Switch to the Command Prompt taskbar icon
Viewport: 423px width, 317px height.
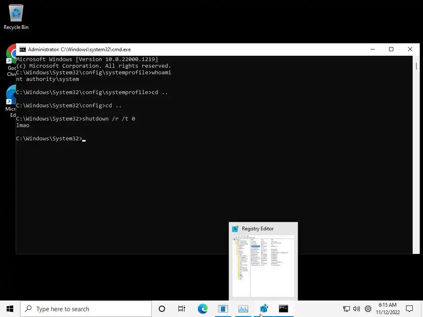[283, 309]
